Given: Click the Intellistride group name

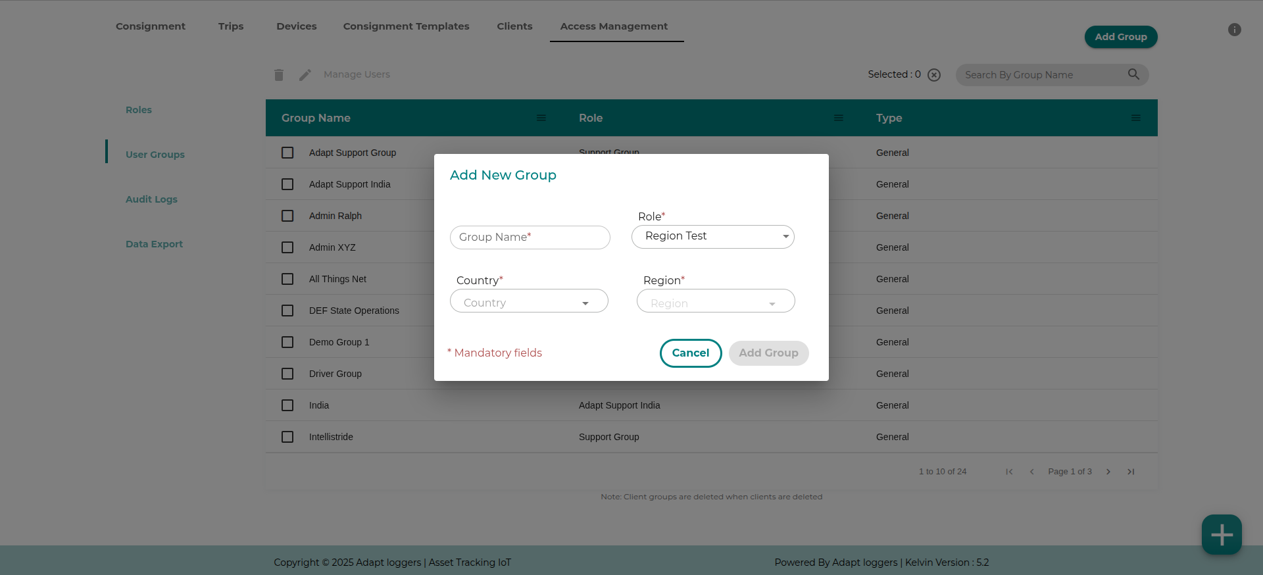Looking at the screenshot, I should point(331,437).
